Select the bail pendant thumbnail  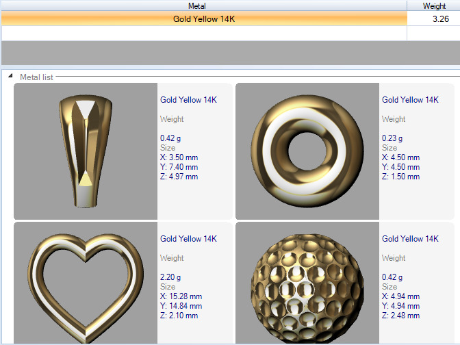[86, 151]
